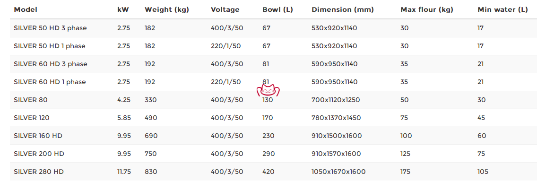This screenshot has width=537, height=181.
Task: Click the Max flour (kg) header
Action: tap(427, 10)
